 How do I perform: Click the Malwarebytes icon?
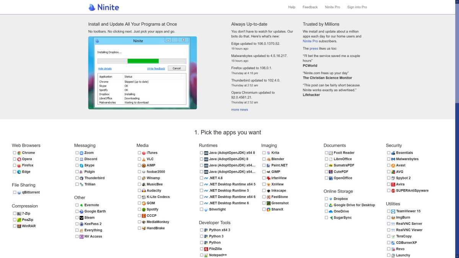click(393, 159)
